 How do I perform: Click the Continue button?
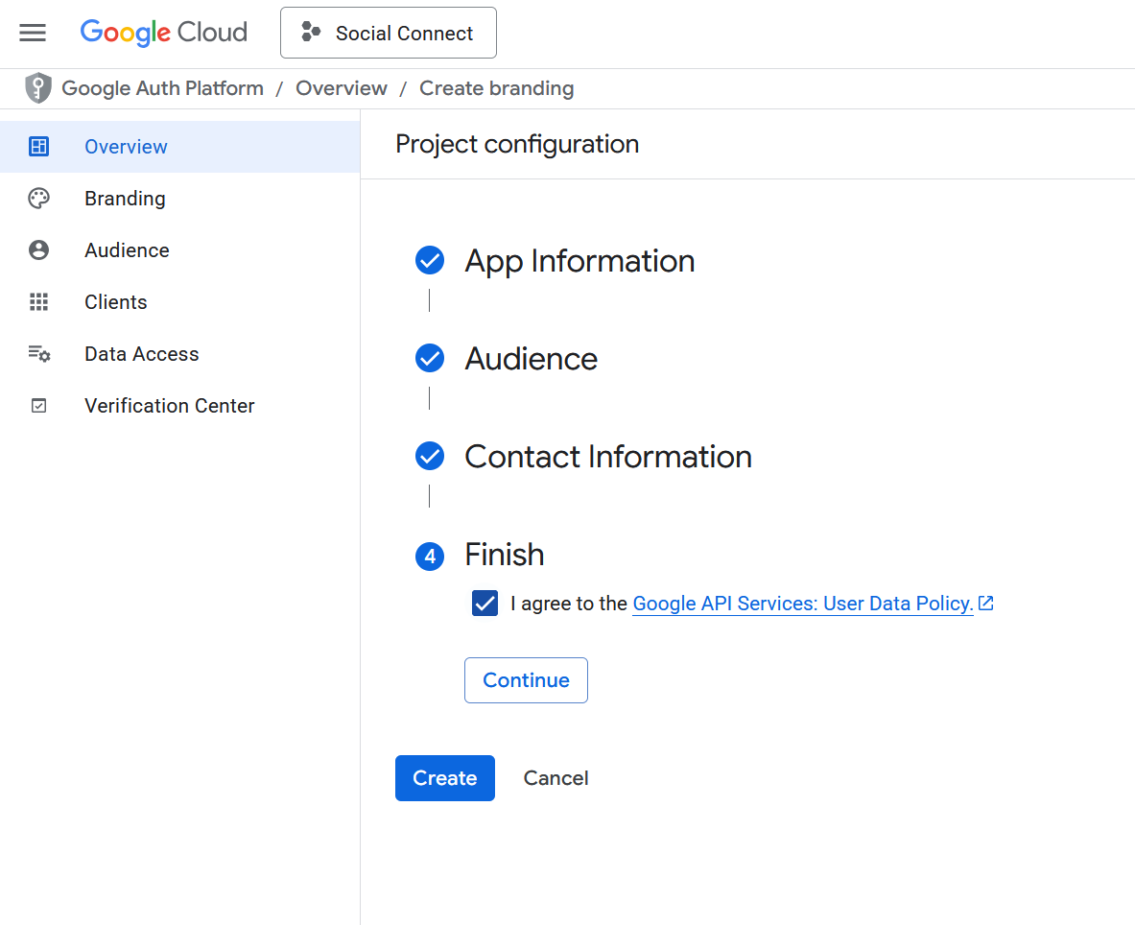pos(526,680)
